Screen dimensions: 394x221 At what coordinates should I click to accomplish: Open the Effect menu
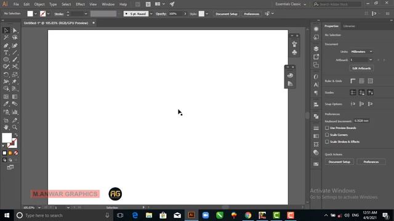80,4
